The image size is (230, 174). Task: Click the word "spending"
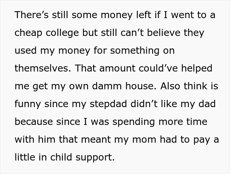coord(128,122)
